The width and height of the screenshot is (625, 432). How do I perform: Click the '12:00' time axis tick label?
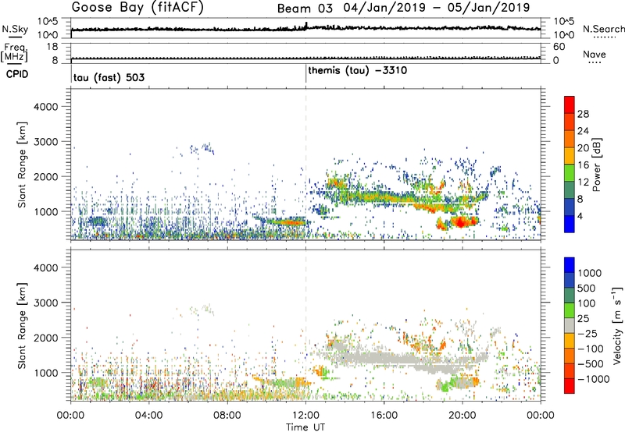(305, 416)
